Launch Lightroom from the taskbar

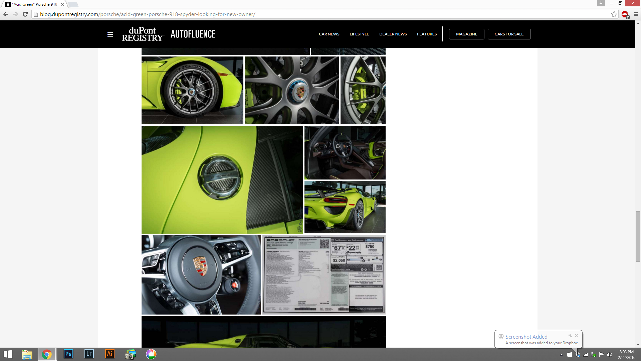point(89,354)
